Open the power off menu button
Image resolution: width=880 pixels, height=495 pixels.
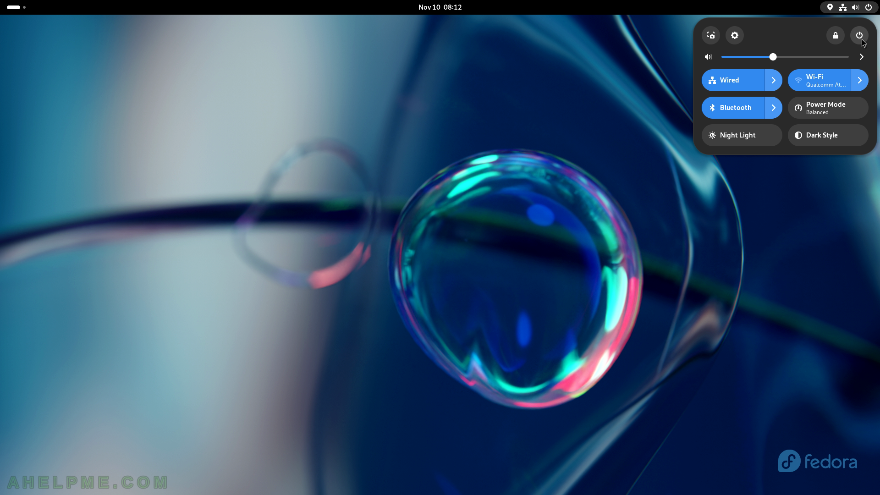(x=859, y=35)
